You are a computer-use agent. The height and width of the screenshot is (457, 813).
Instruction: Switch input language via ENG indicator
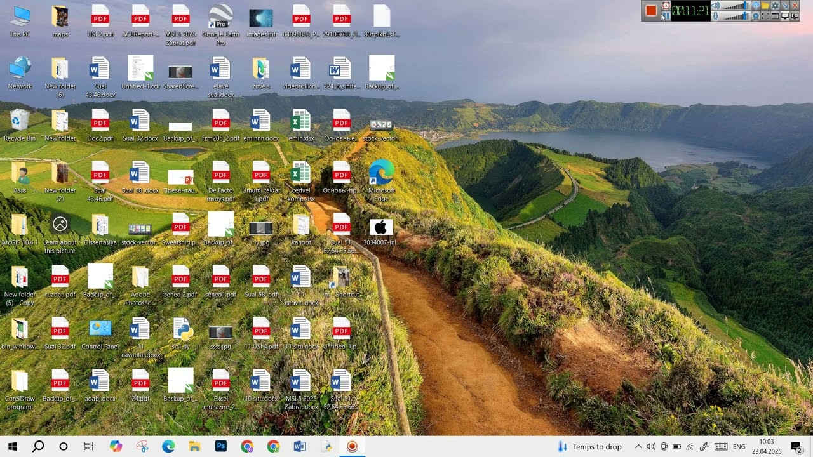point(739,446)
